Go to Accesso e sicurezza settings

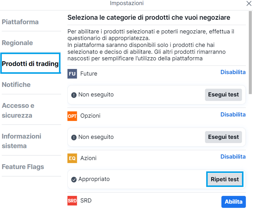tap(18, 111)
